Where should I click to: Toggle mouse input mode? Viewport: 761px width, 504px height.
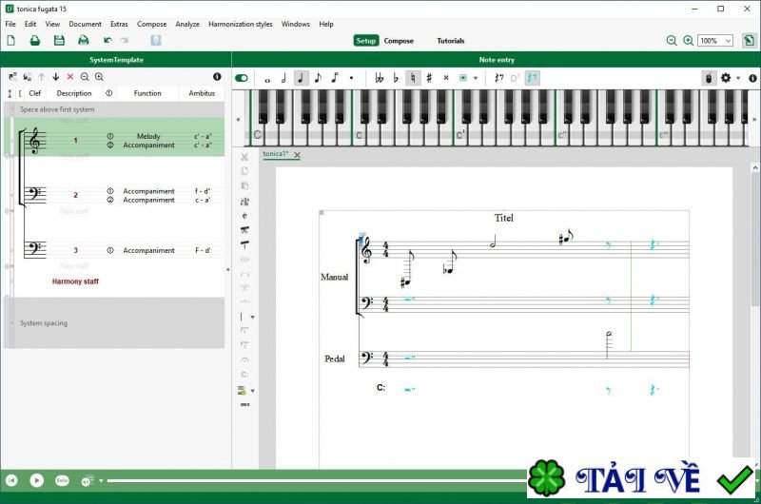coord(709,78)
